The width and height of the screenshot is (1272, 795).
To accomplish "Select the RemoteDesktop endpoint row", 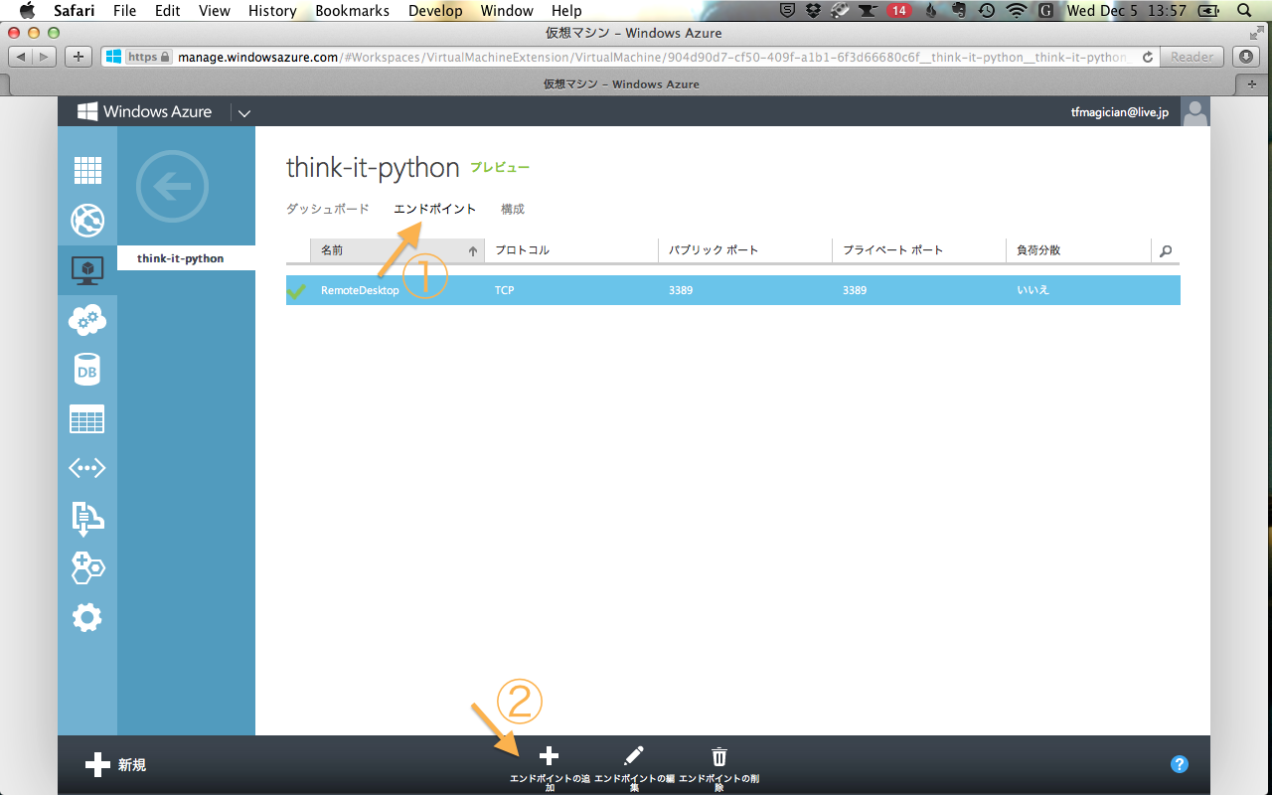I will click(x=733, y=290).
